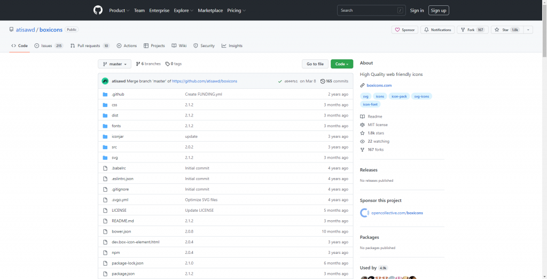This screenshot has height=279, width=547.
Task: Open the master branch dropdown
Action: coord(114,64)
